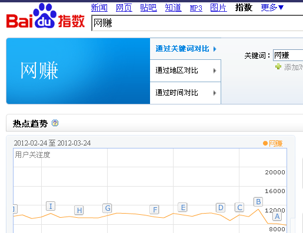Expand the 更多 dropdown menu
Screen dimensions: 303x233
[x=272, y=8]
